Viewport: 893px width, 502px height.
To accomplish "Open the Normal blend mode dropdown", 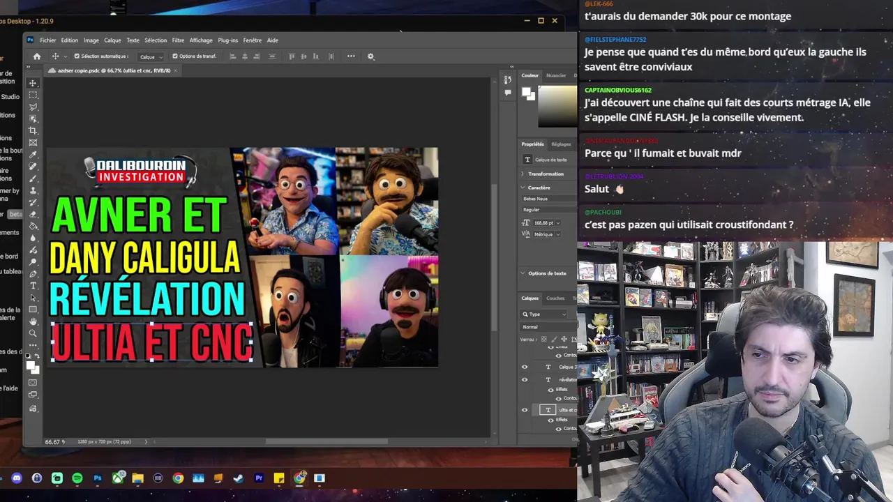I will pos(549,327).
